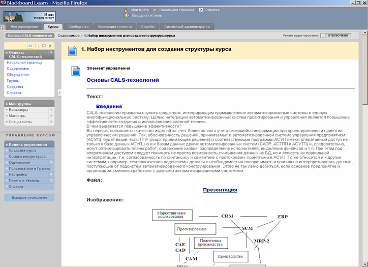Viewport: 368px width, 267px height.
Task: Open the Системный администратор tab
Action: coord(187,27)
